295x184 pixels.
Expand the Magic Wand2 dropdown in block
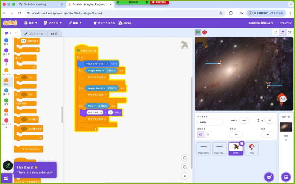pos(104,88)
